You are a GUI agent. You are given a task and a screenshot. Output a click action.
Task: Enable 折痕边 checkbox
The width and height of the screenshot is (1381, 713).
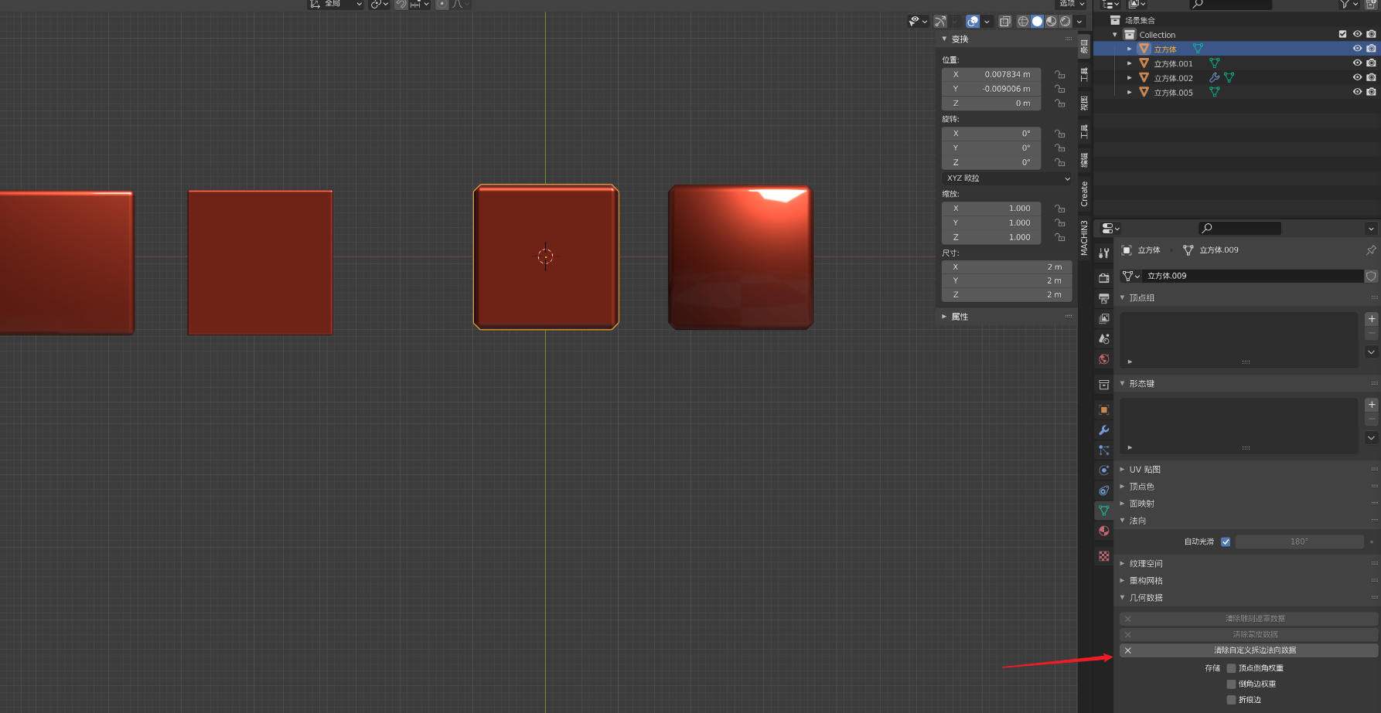pyautogui.click(x=1232, y=700)
